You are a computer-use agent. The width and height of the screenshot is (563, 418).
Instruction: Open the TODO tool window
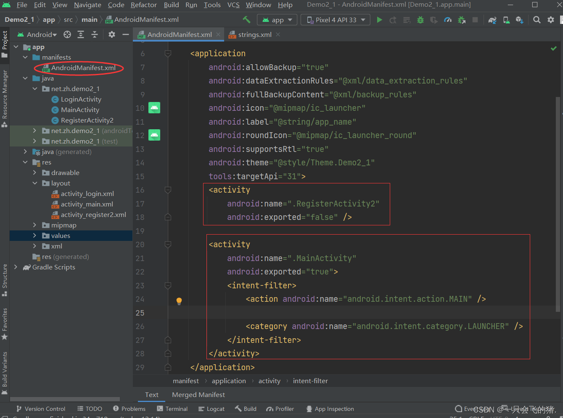[x=90, y=409]
